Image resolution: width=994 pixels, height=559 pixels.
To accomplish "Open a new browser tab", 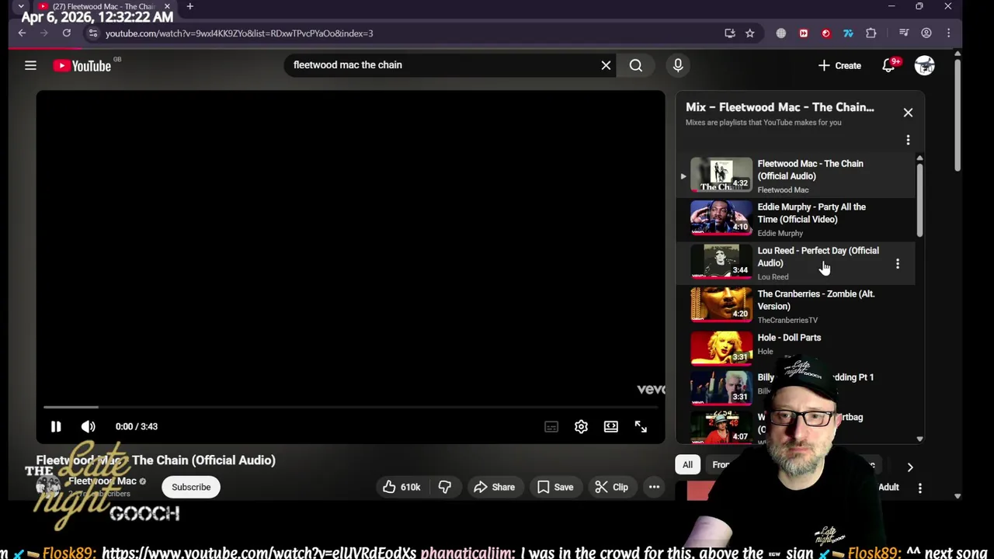I will (189, 7).
